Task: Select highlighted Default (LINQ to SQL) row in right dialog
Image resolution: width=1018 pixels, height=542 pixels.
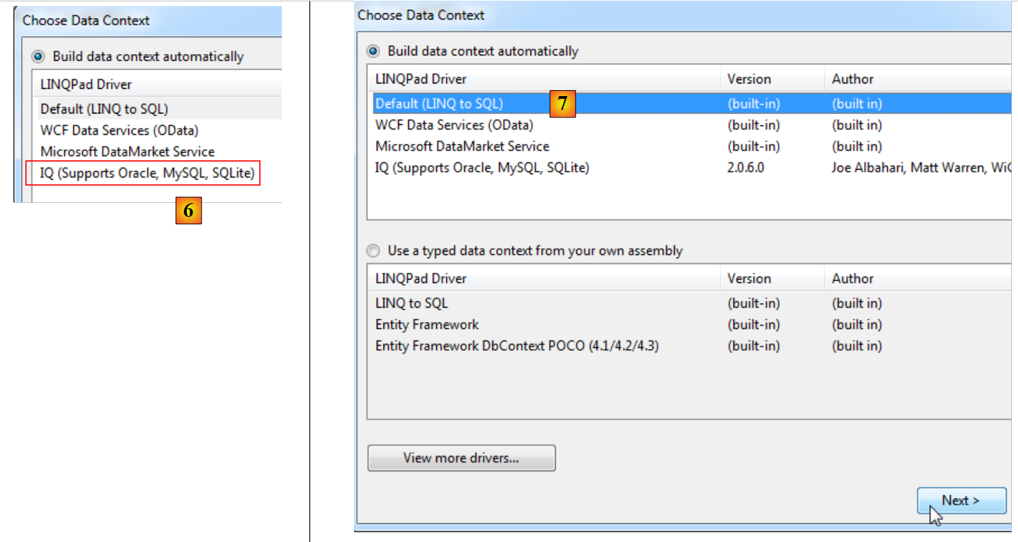Action: click(x=439, y=104)
